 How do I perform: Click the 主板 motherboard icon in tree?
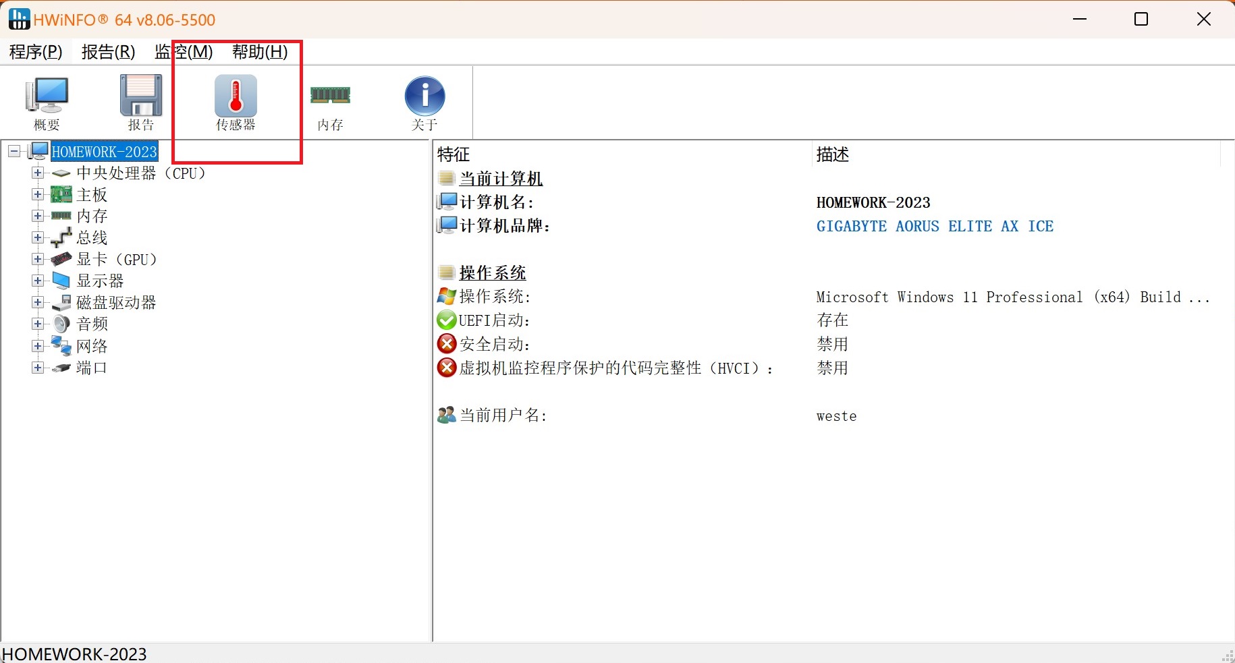61,195
